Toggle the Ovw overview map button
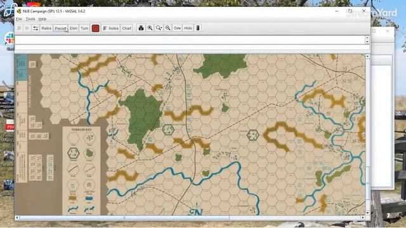406x228 pixels. (x=177, y=28)
